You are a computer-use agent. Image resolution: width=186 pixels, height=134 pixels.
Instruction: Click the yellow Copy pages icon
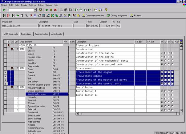[79, 15]
